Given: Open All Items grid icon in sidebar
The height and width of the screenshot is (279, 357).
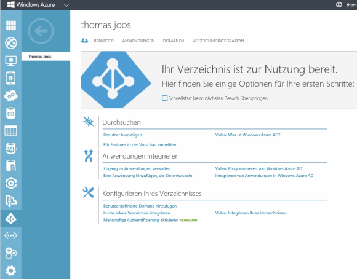Looking at the screenshot, I should pos(11,25).
